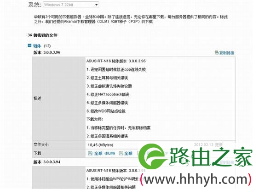The height and width of the screenshot is (189, 253).
Task: Collapse the 韧体 category with minus icon
Action: 29,46
